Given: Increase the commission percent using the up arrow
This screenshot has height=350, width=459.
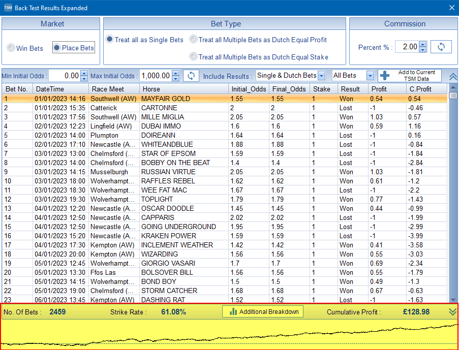Looking at the screenshot, I should point(423,44).
